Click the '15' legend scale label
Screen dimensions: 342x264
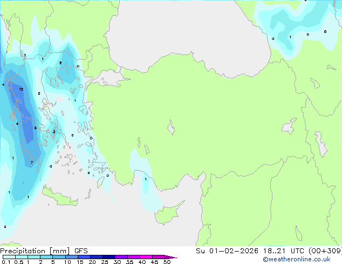click(x=80, y=262)
